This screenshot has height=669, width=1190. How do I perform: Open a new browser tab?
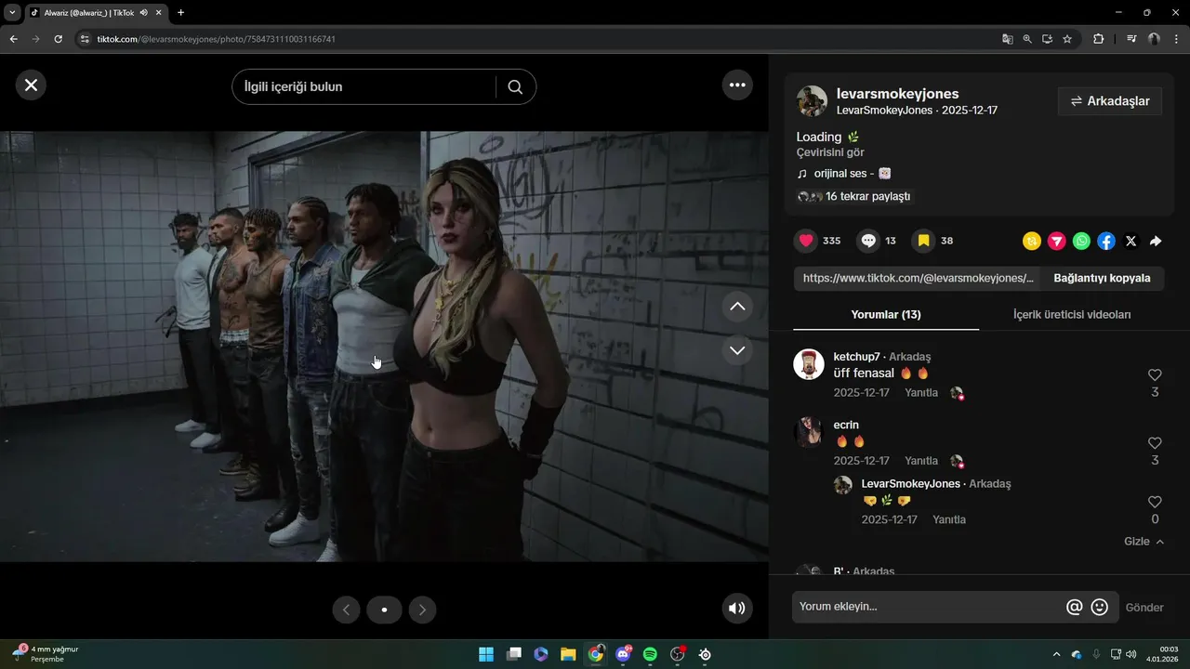[180, 12]
